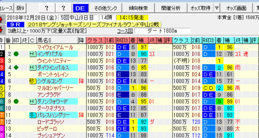Click the red down arrow icon
The height and width of the screenshot is (138, 259).
click(1, 29)
